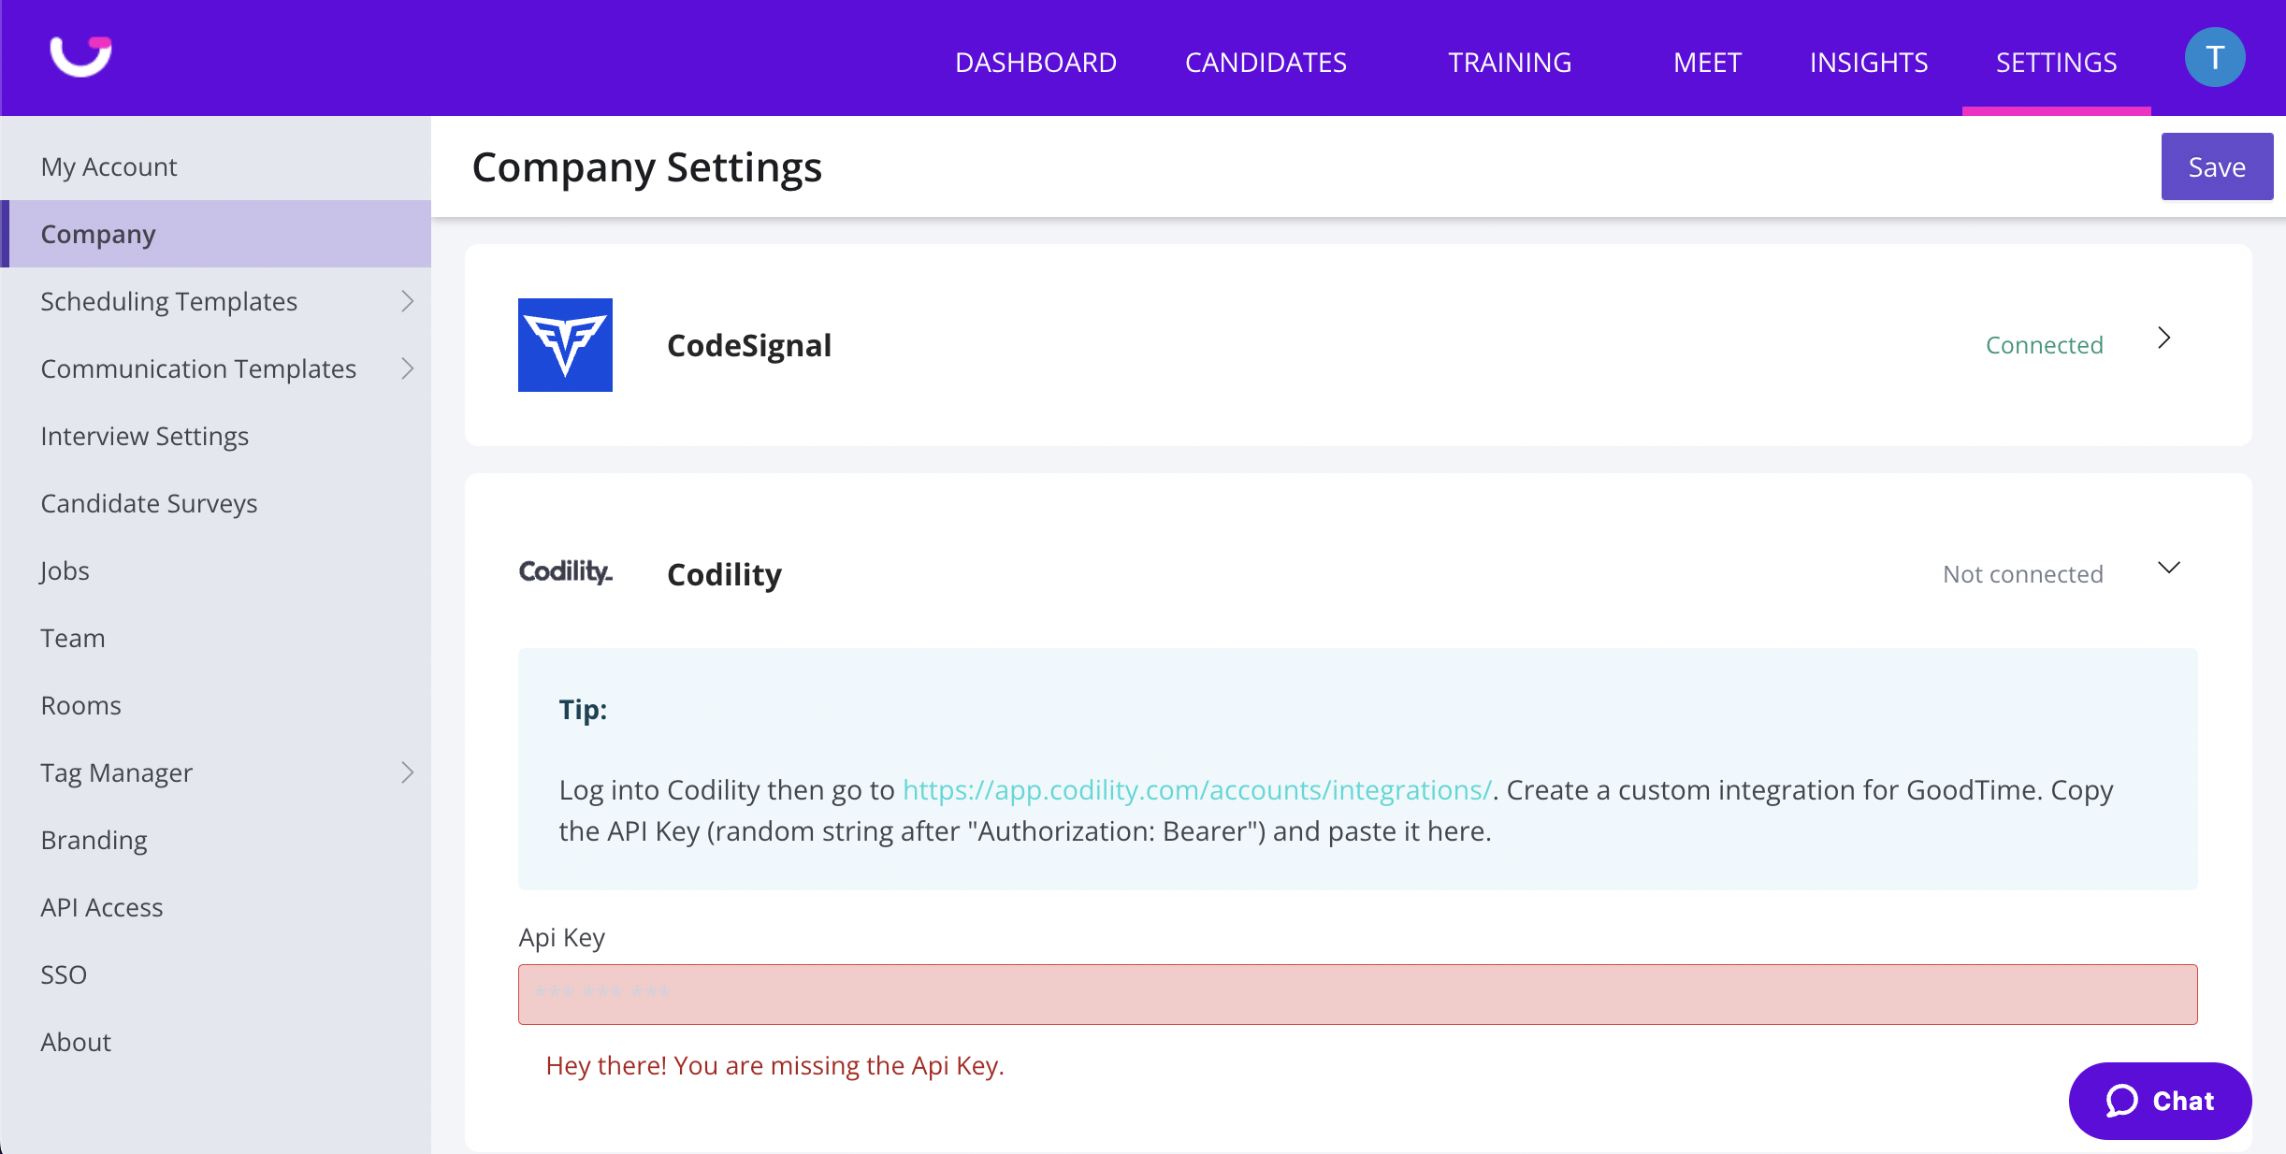
Task: Expand Communication Templates submenu arrow
Action: pos(407,368)
